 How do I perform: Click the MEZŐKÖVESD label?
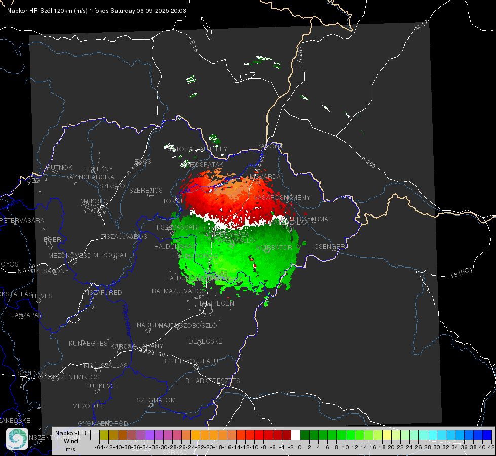[x=69, y=255]
